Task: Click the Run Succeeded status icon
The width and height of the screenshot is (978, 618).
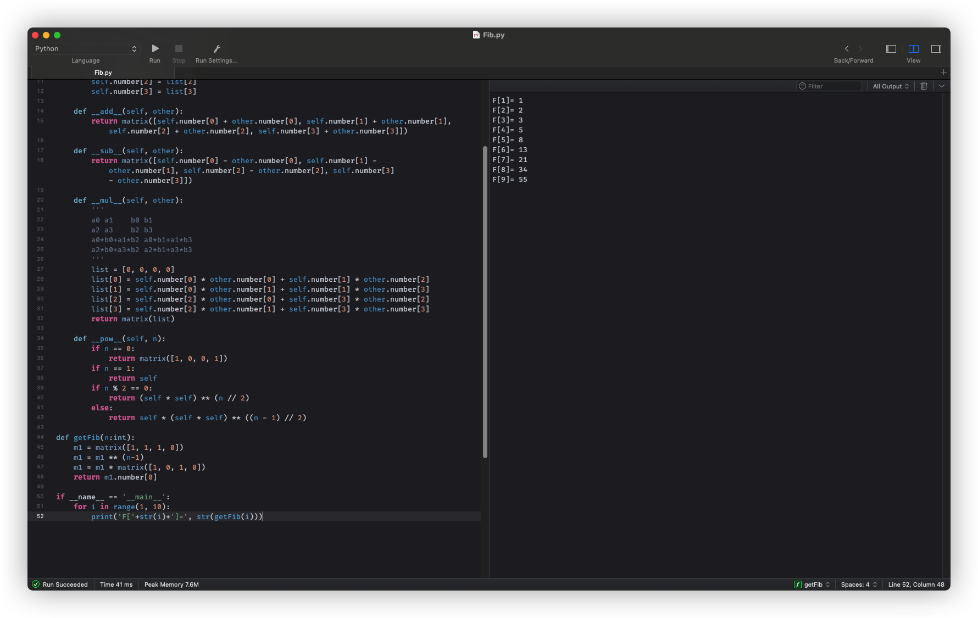Action: (x=36, y=584)
